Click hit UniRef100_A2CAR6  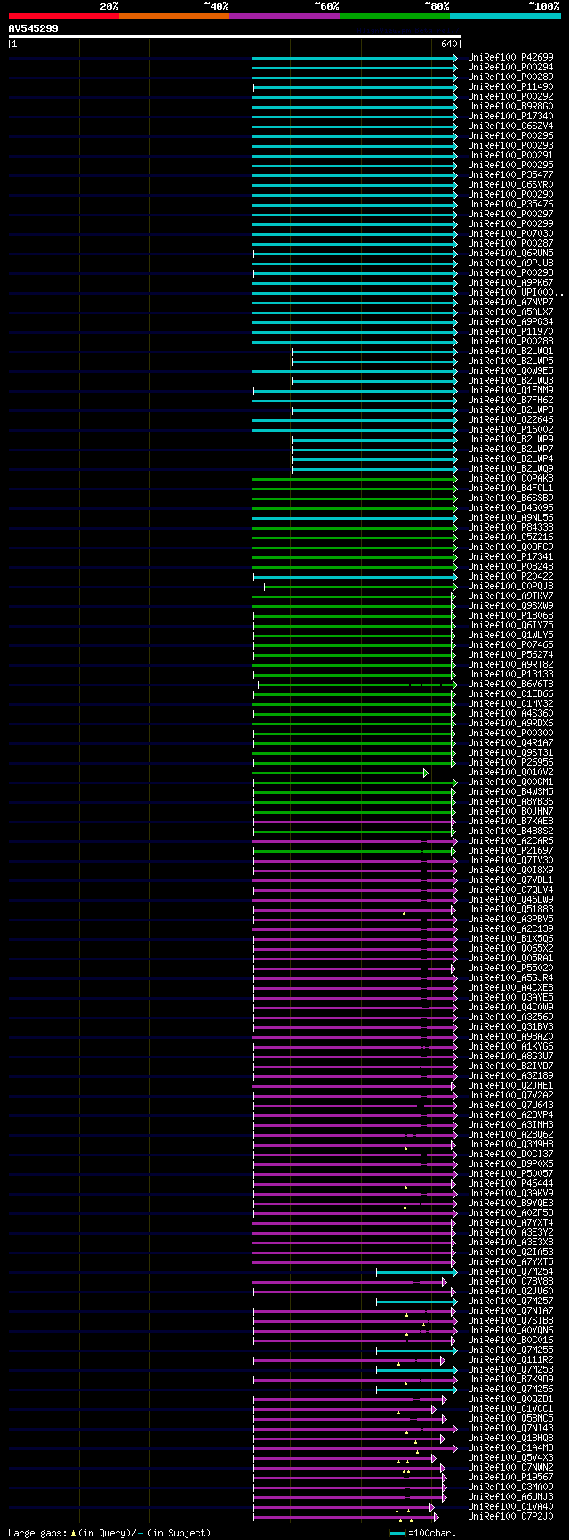510,840
